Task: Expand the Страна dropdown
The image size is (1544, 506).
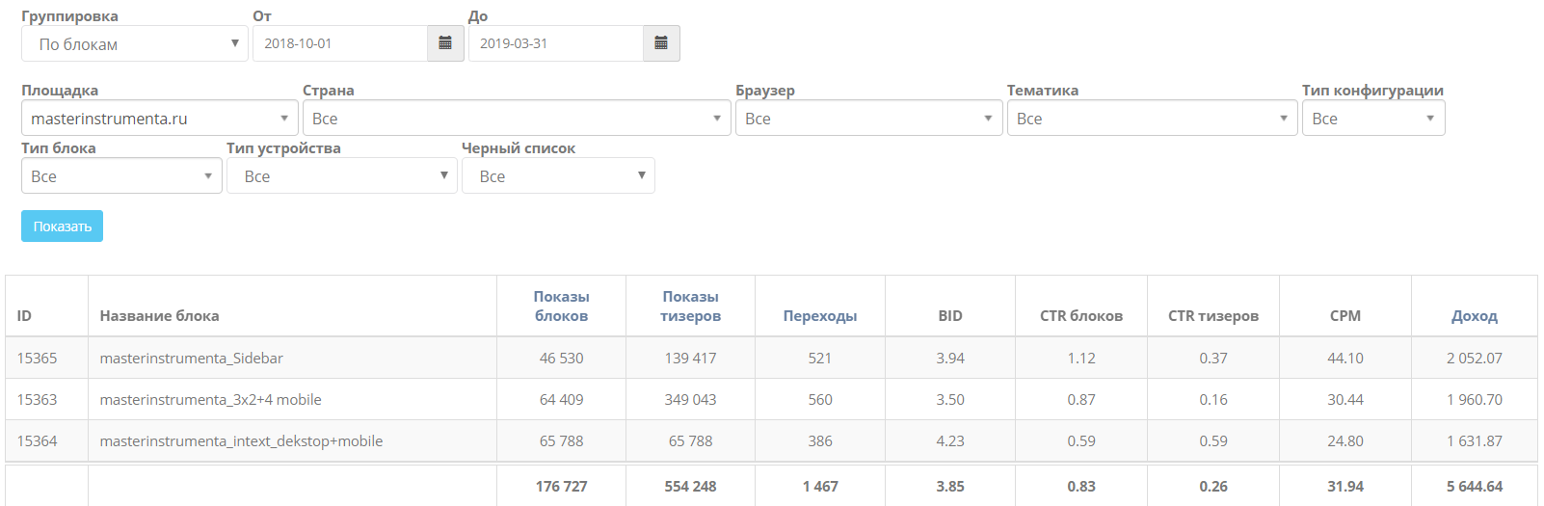Action: click(517, 119)
